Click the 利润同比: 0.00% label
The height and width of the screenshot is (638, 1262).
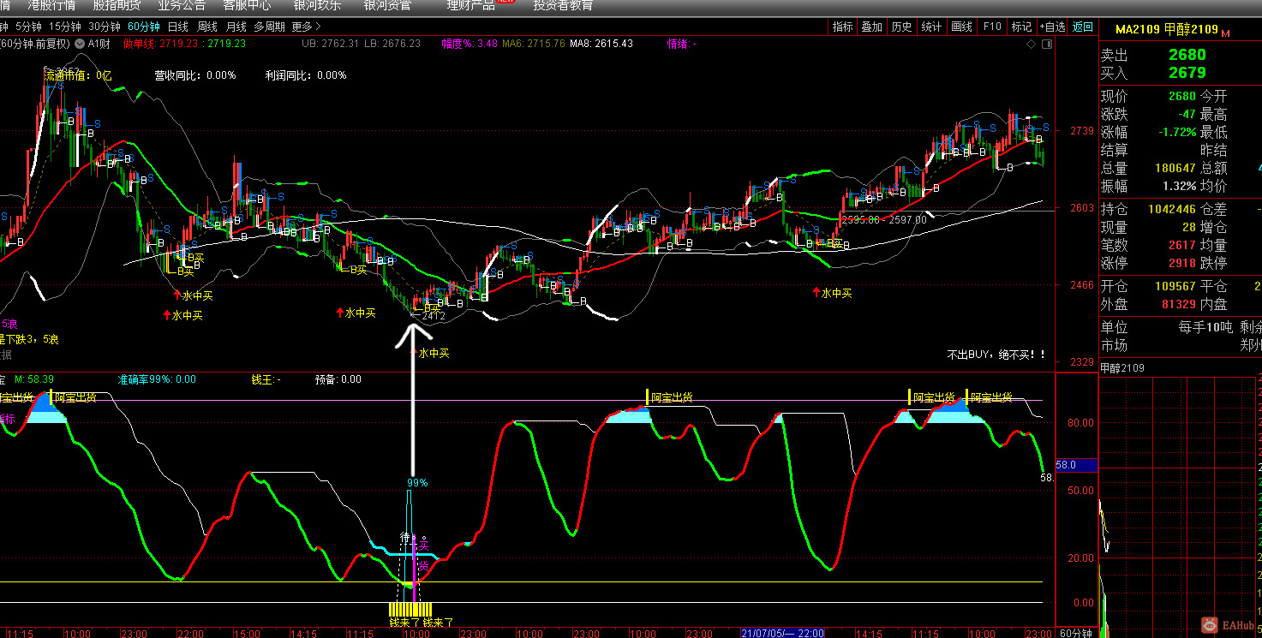(306, 75)
